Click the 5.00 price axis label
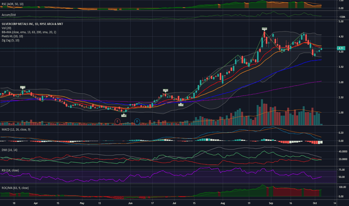The width and height of the screenshot is (349, 206). 341,22
